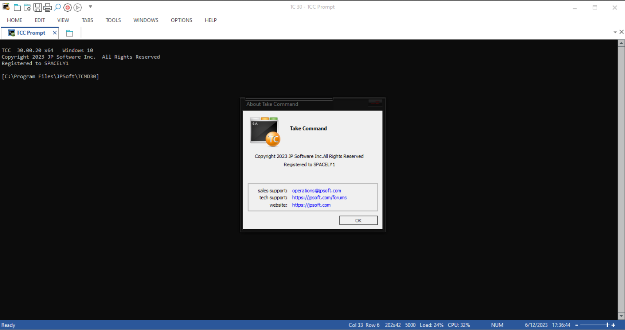Open the https://jpsoft.com website link
Viewport: 625px width, 330px height.
[311, 205]
